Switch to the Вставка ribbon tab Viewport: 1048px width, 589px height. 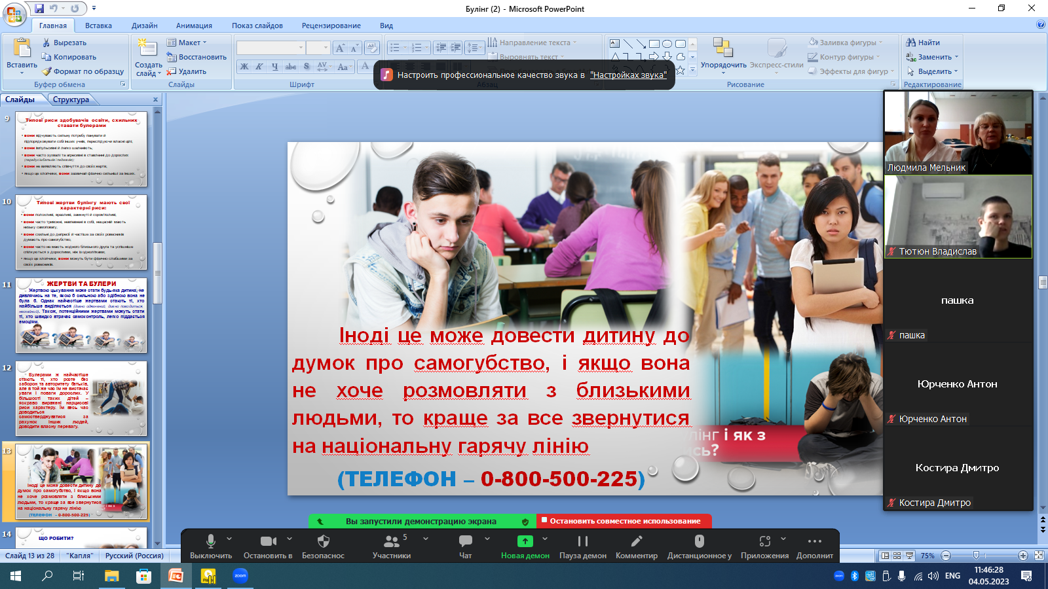click(x=98, y=26)
